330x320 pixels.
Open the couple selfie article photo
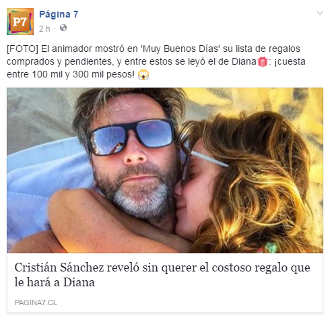(165, 170)
